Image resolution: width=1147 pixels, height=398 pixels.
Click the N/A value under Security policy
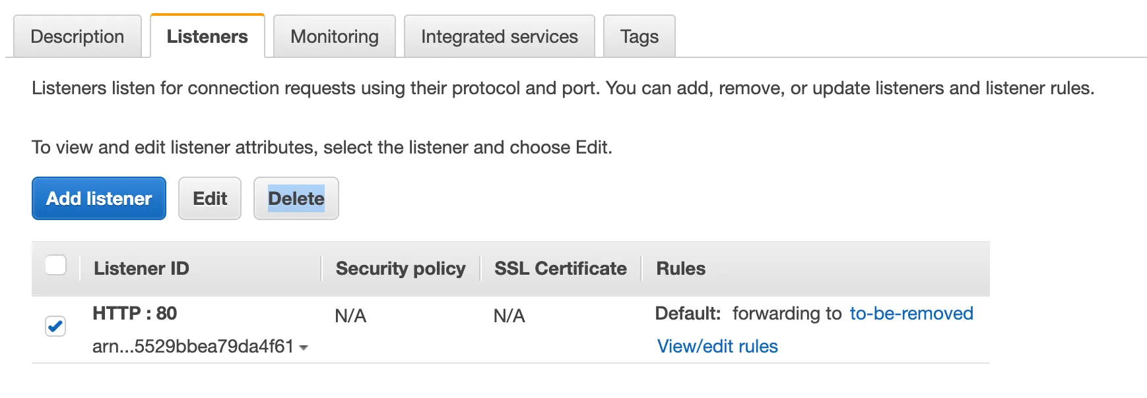pos(350,316)
